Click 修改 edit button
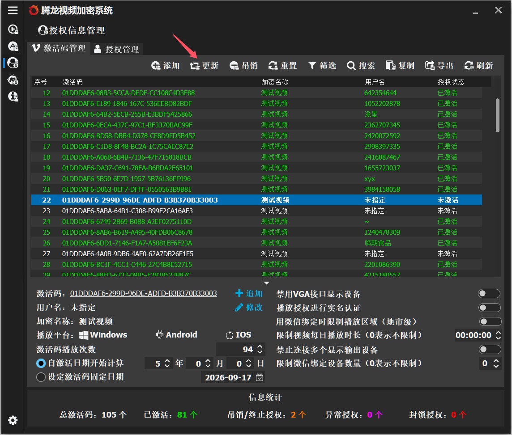The width and height of the screenshot is (512, 435). (249, 307)
